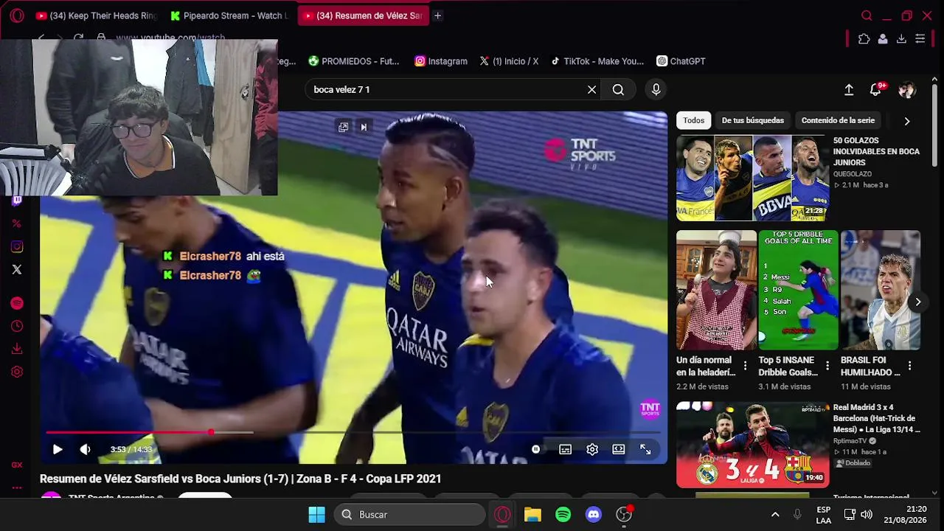The image size is (944, 531).
Task: Open '(1) Inicio / X' bookmark
Action: pos(509,61)
